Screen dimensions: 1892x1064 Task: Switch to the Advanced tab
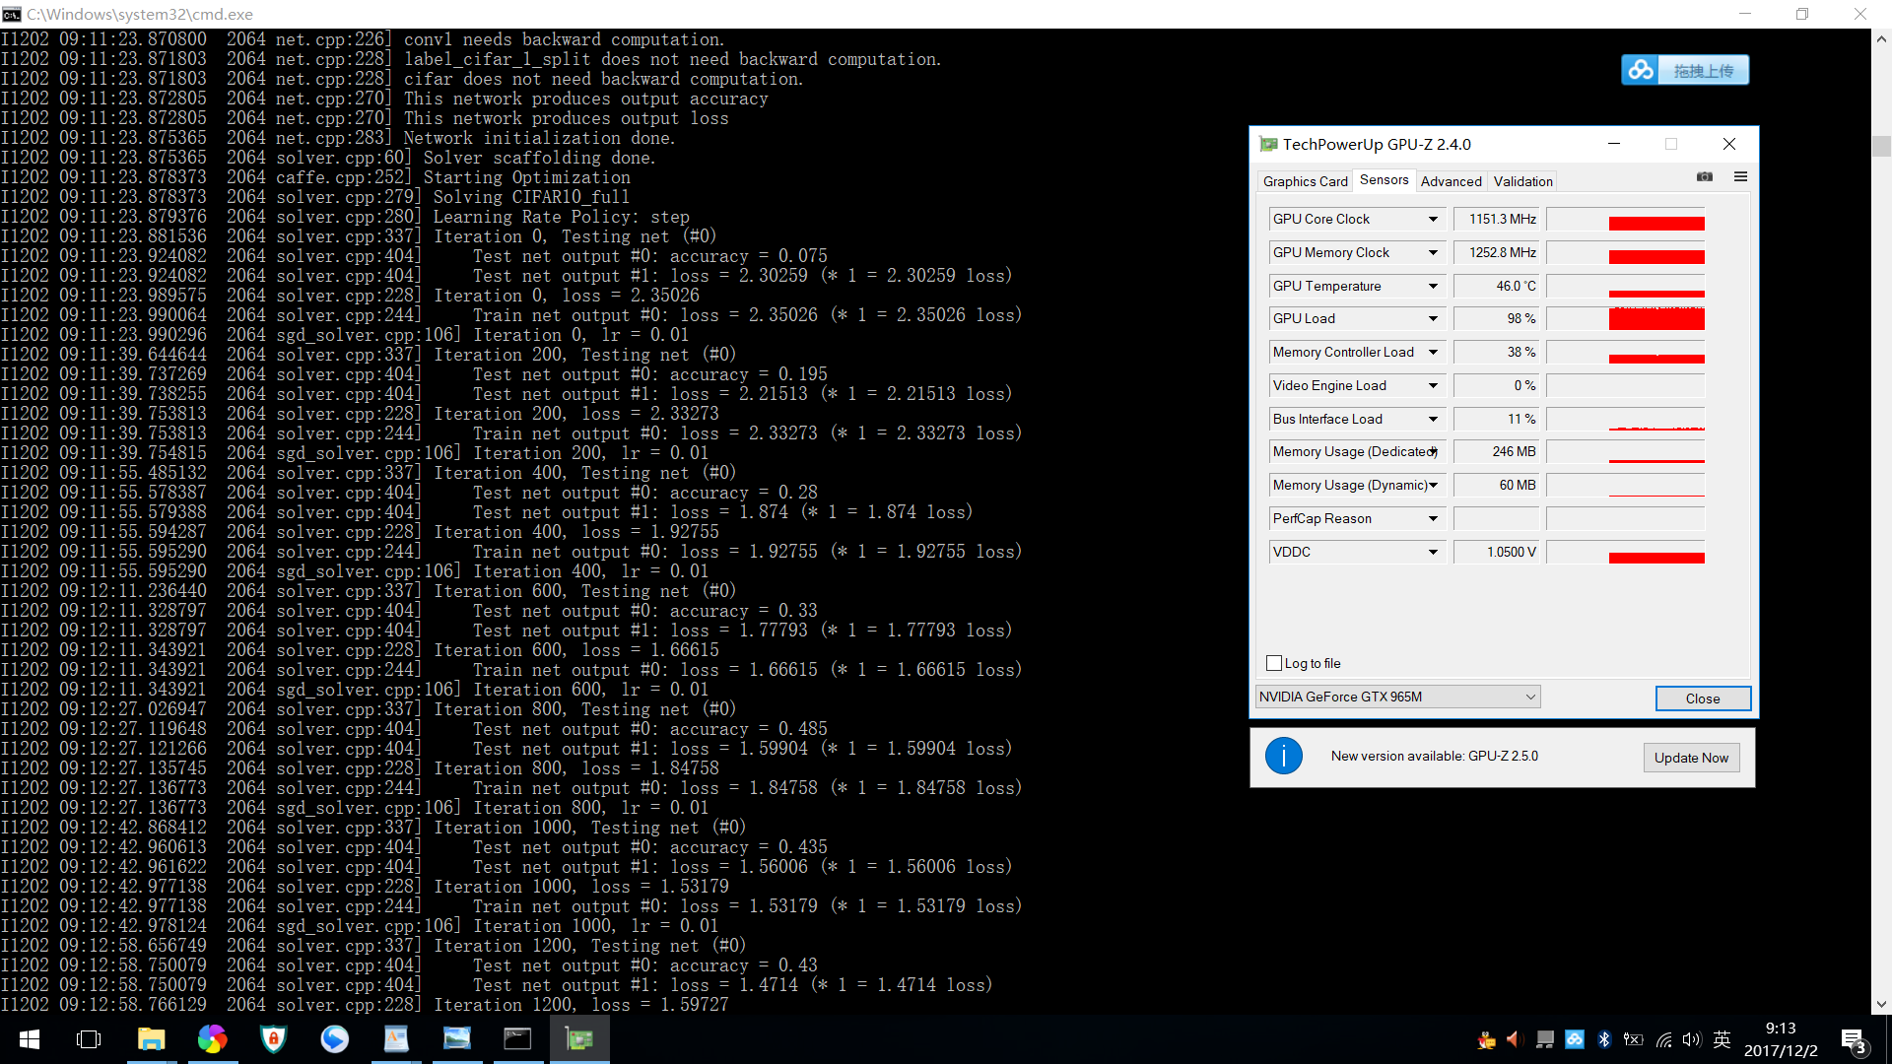pos(1451,181)
